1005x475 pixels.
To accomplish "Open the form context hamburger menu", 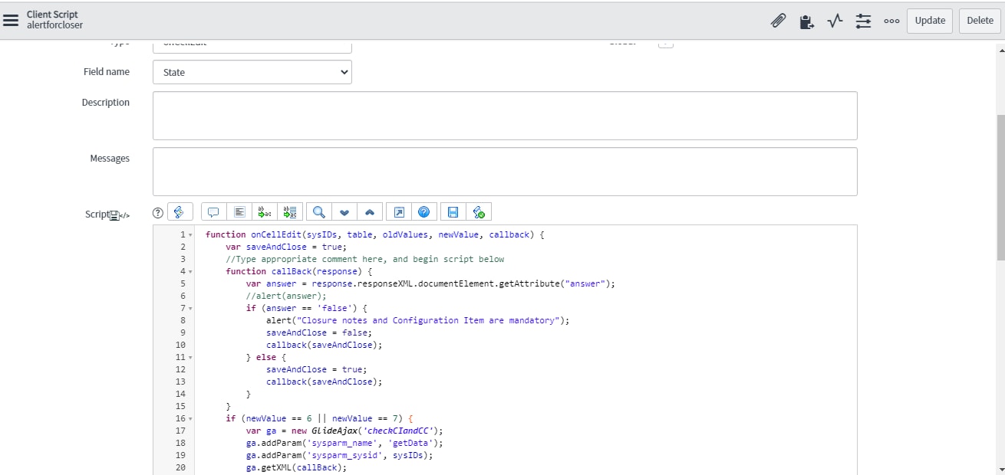I will tap(11, 21).
